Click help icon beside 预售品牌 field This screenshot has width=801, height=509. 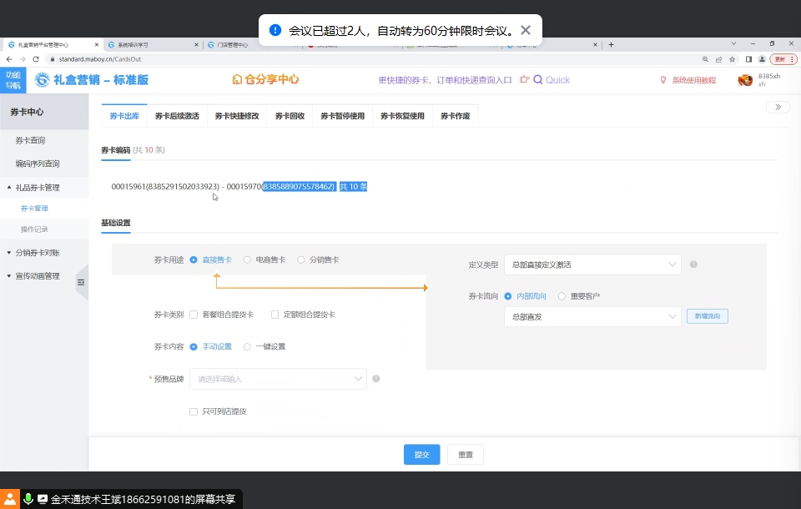coord(376,379)
